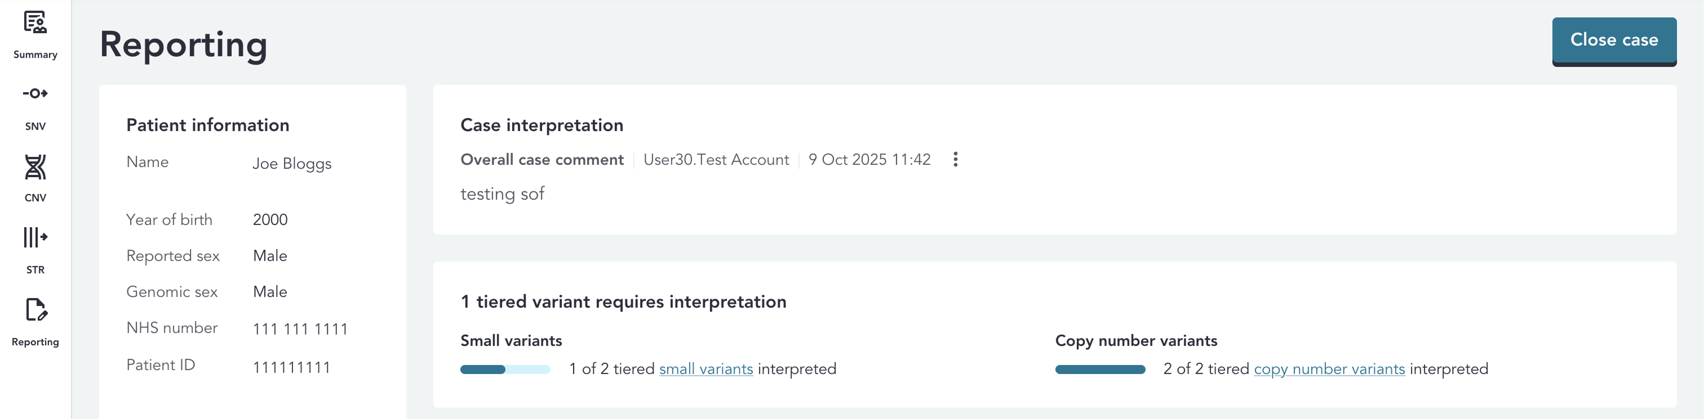Click the SNV label in sidebar

coord(35,126)
